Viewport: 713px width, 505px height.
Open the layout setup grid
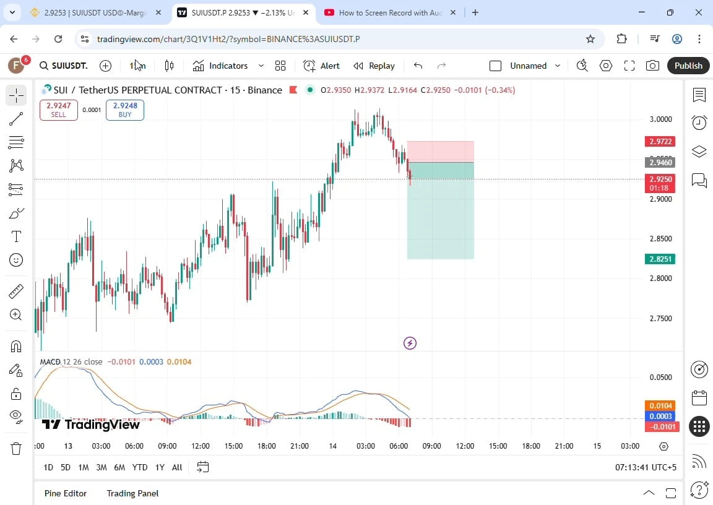pyautogui.click(x=280, y=66)
